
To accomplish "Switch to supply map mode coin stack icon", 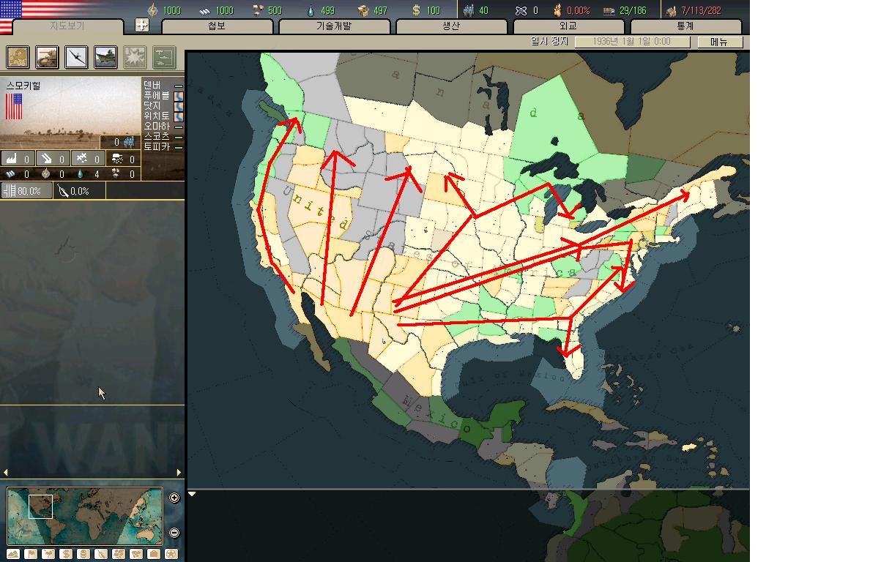I will (x=83, y=554).
